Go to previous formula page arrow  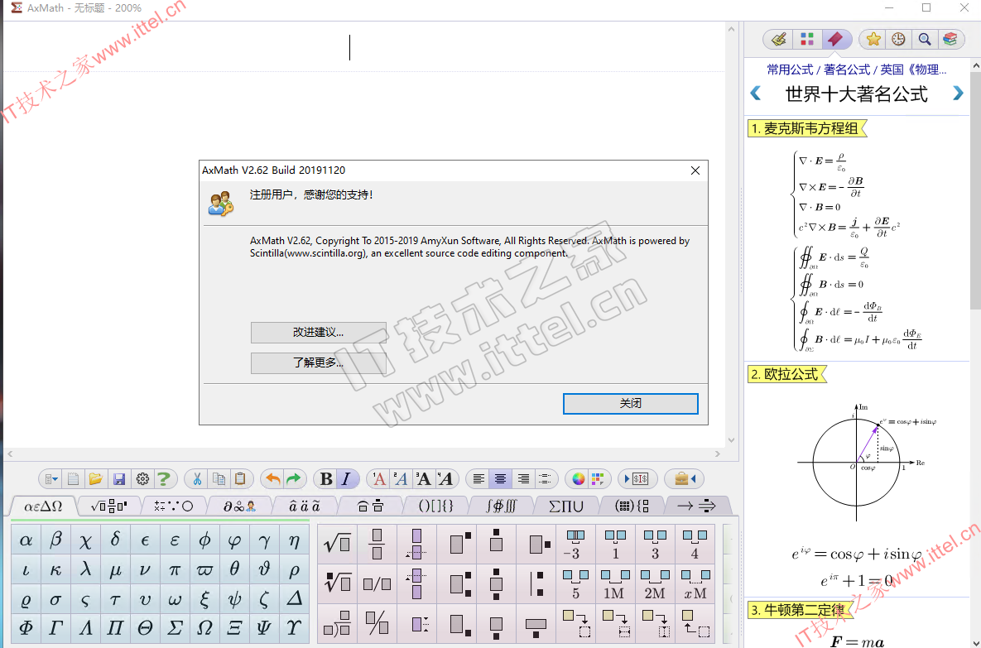point(756,94)
